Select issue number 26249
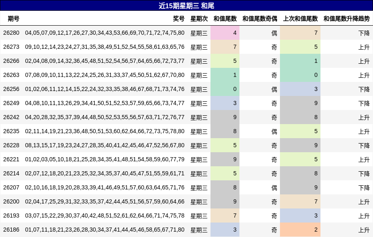 [11, 103]
